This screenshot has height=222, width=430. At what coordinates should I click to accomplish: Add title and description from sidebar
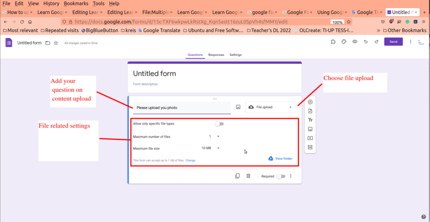[310, 120]
